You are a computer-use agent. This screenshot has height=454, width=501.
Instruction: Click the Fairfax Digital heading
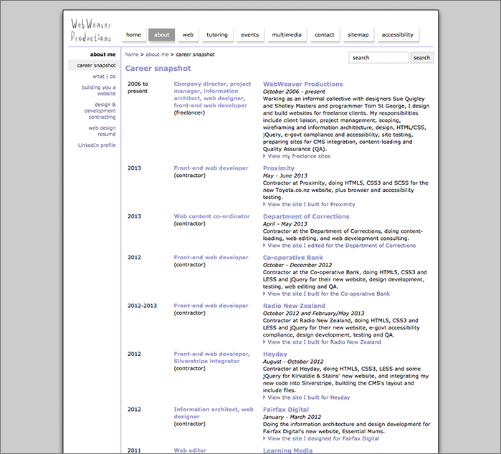pyautogui.click(x=286, y=410)
